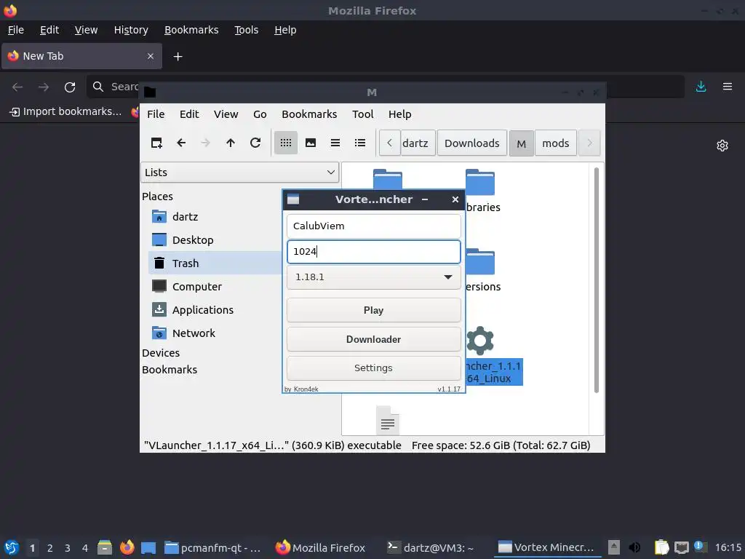Click the volume icon in system tray
The image size is (745, 559).
point(634,547)
